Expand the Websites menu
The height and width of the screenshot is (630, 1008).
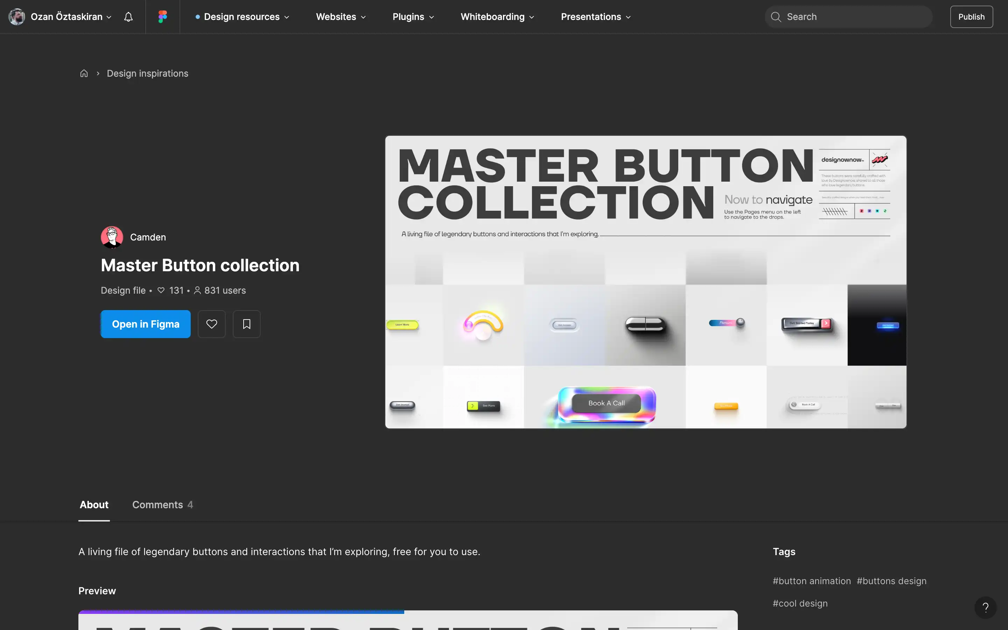coord(341,17)
